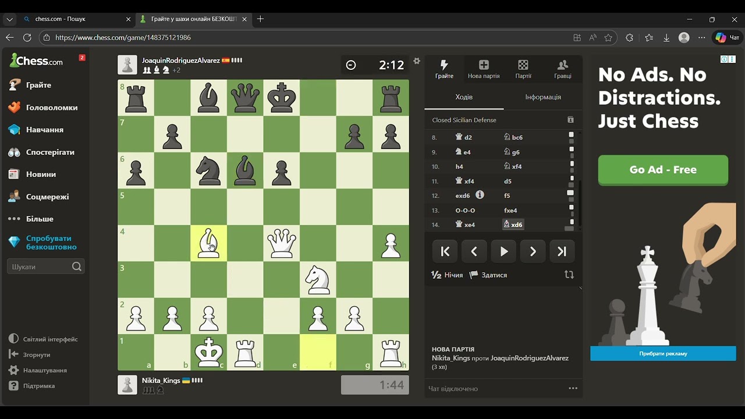The image size is (745, 419).
Task: Toggle Світлий інтерфейс theme
Action: pos(43,339)
